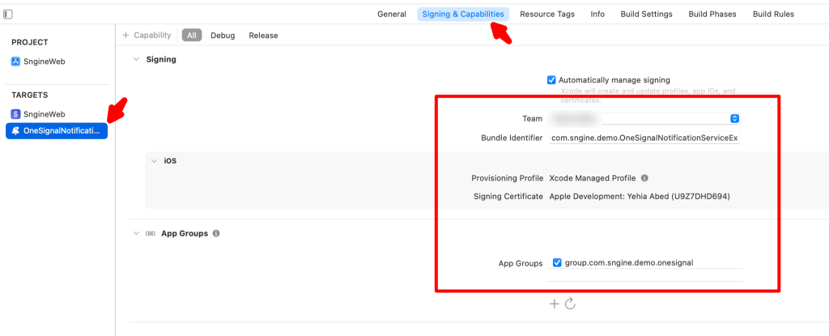Open the General tab
The width and height of the screenshot is (829, 336).
392,15
